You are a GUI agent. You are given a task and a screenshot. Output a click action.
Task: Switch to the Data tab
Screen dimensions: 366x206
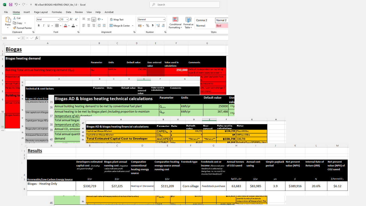pos(69,12)
